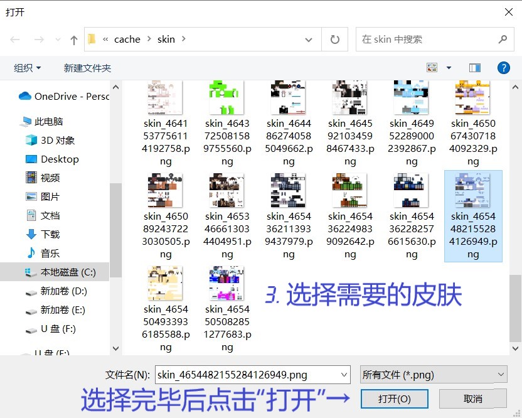This screenshot has height=418, width=522.
Task: Expand chevron after skin breadcrumb
Action: tap(183, 40)
